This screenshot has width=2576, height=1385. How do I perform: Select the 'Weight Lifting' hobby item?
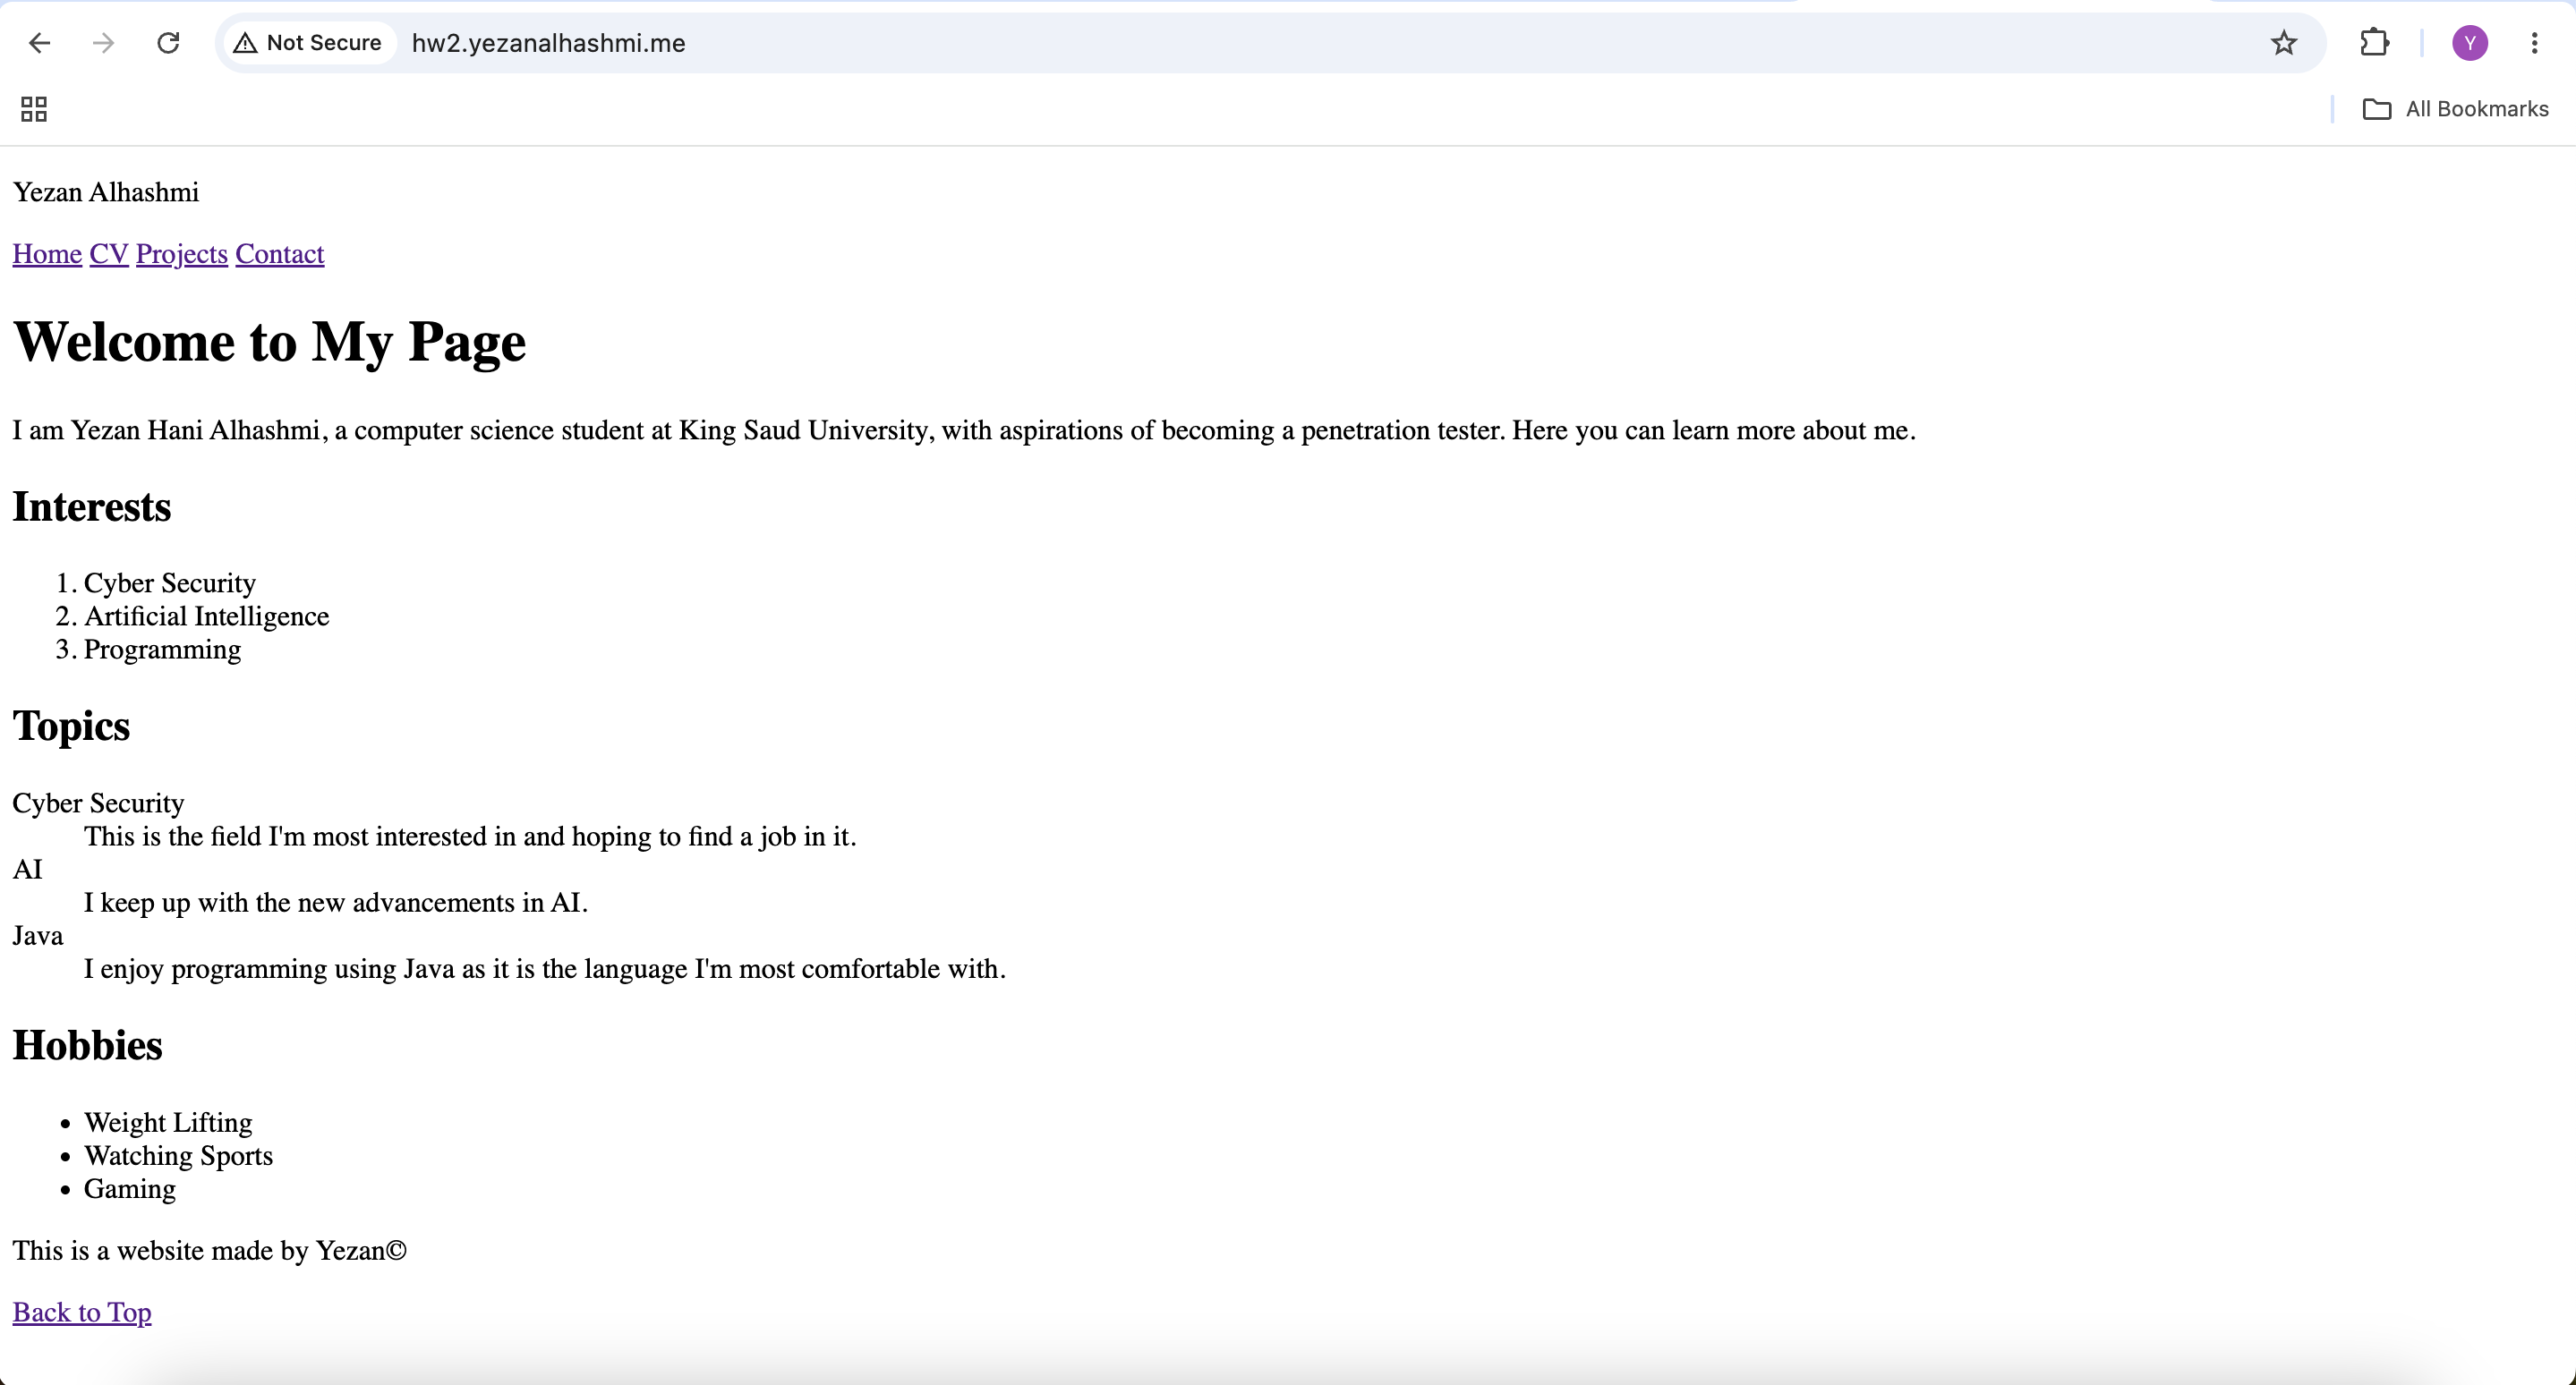[x=168, y=1122]
